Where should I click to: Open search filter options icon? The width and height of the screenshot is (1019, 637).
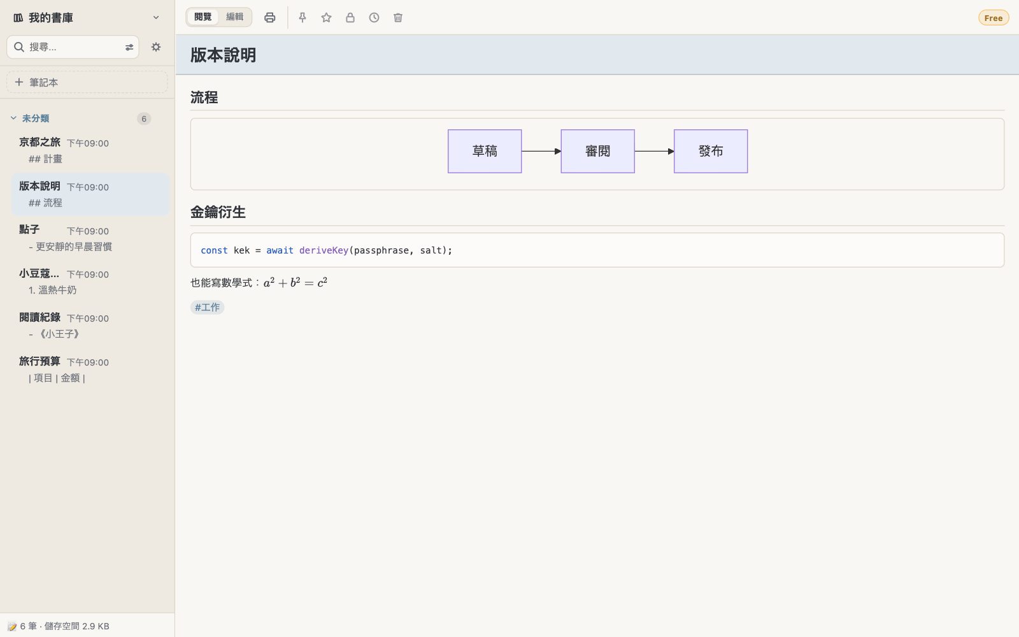(x=129, y=47)
